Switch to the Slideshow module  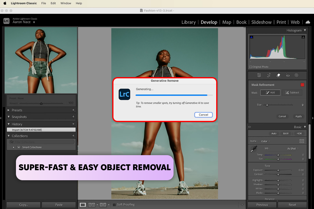[261, 22]
